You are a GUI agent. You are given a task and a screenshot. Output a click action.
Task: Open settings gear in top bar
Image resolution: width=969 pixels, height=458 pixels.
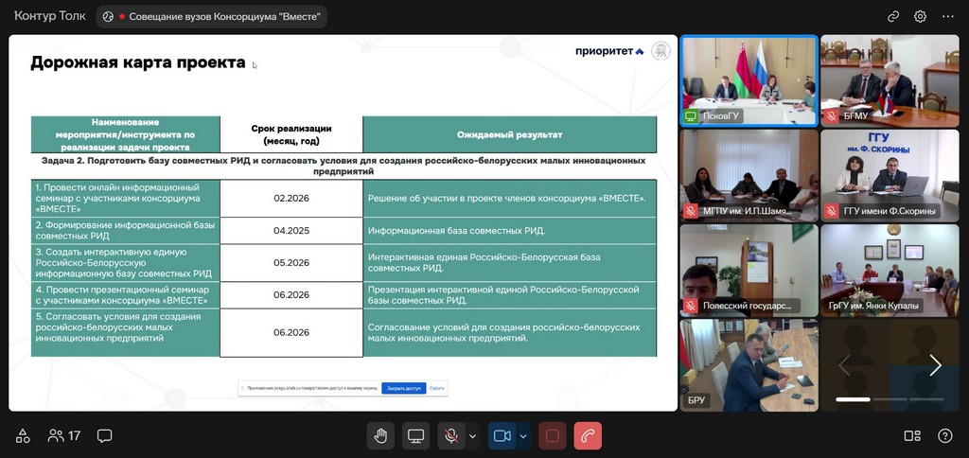tap(920, 16)
